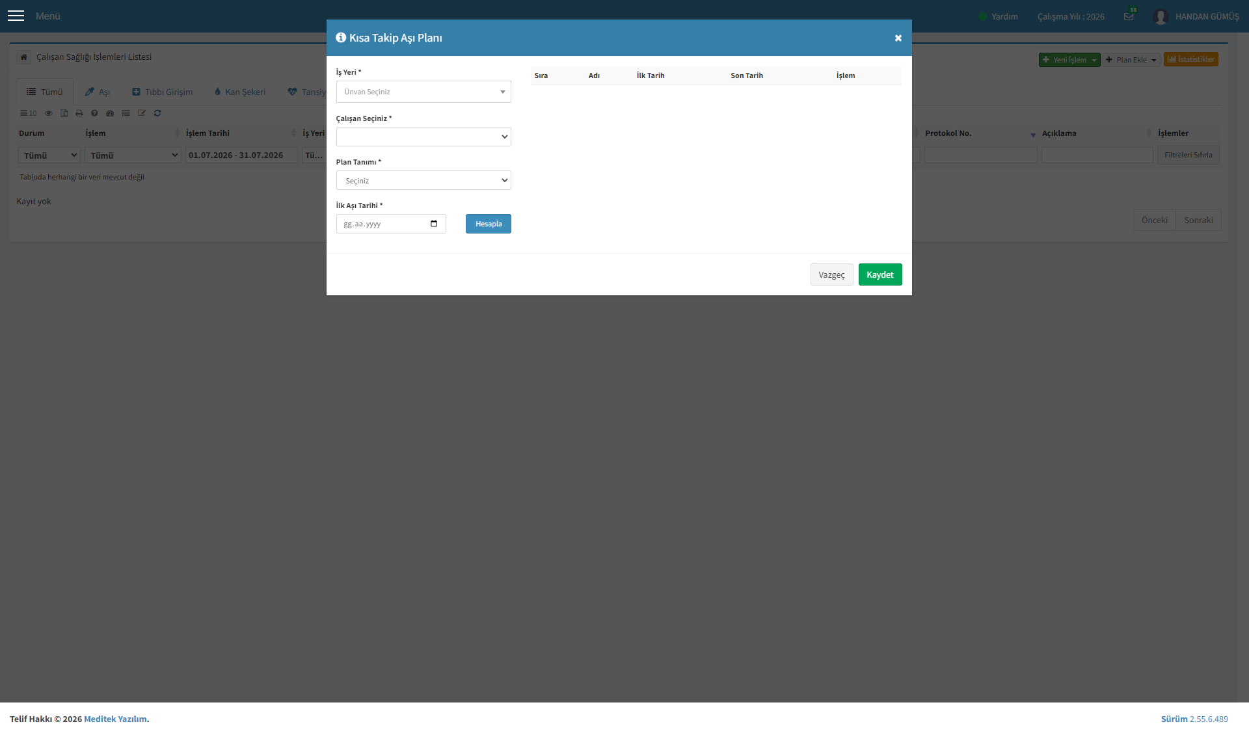Click the İlk Aşı Tarihi date field

pos(391,224)
